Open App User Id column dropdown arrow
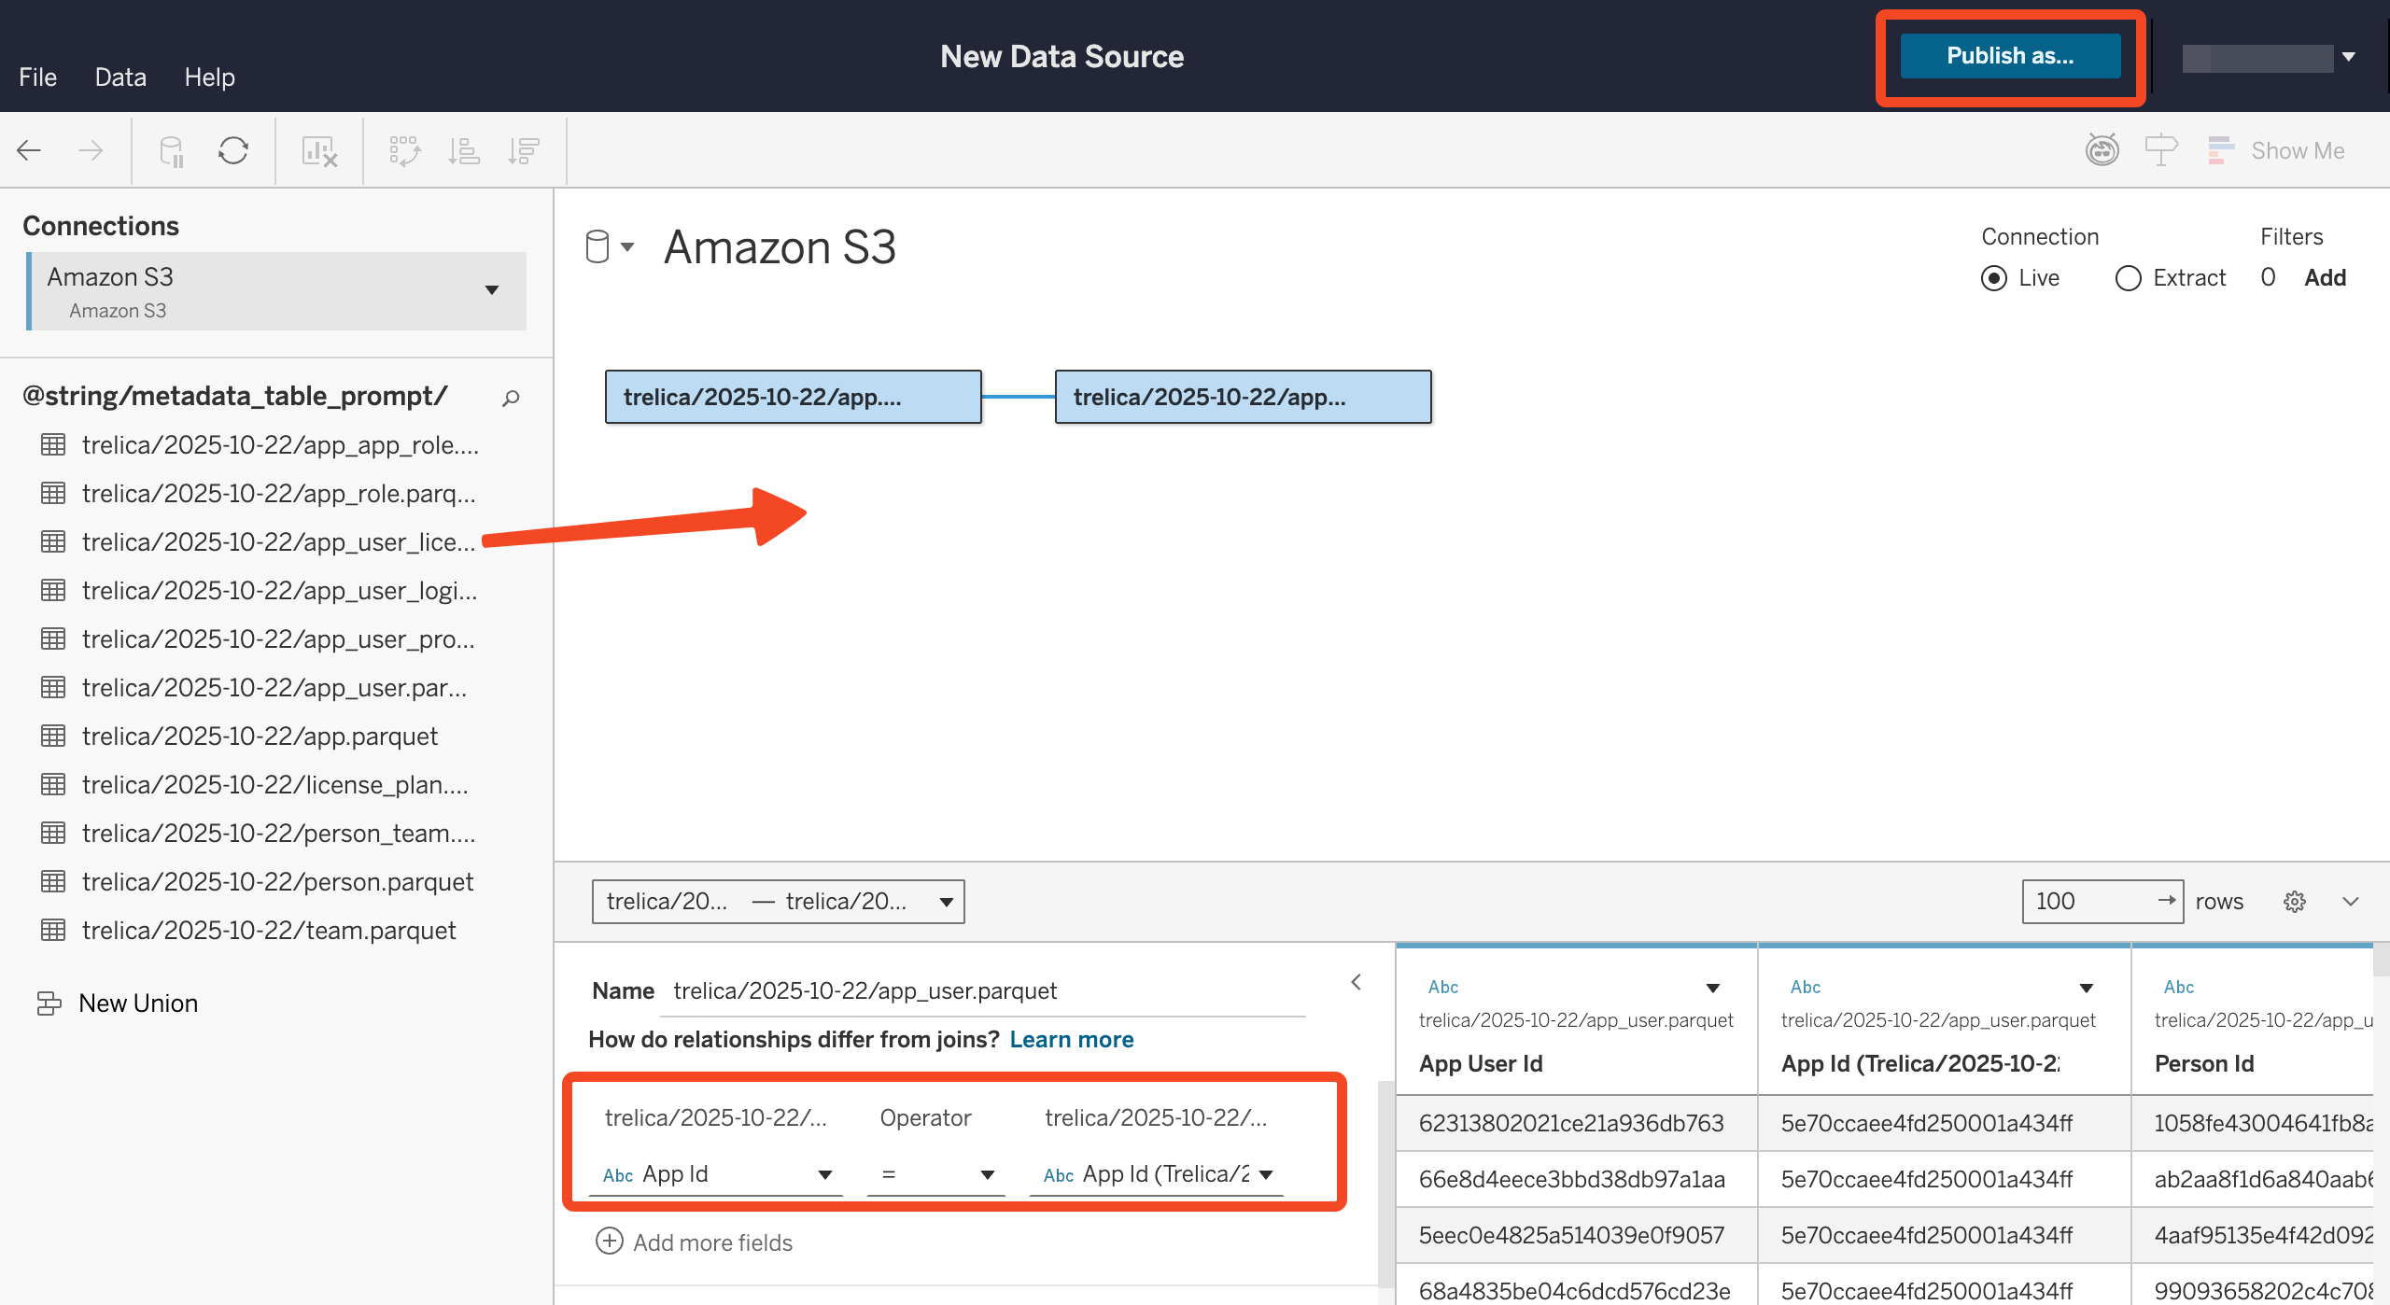The width and height of the screenshot is (2390, 1305). point(1713,989)
